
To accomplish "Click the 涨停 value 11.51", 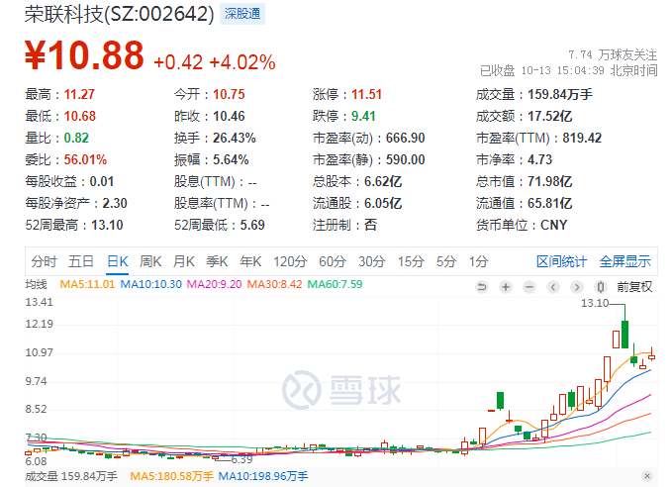I will coord(366,94).
